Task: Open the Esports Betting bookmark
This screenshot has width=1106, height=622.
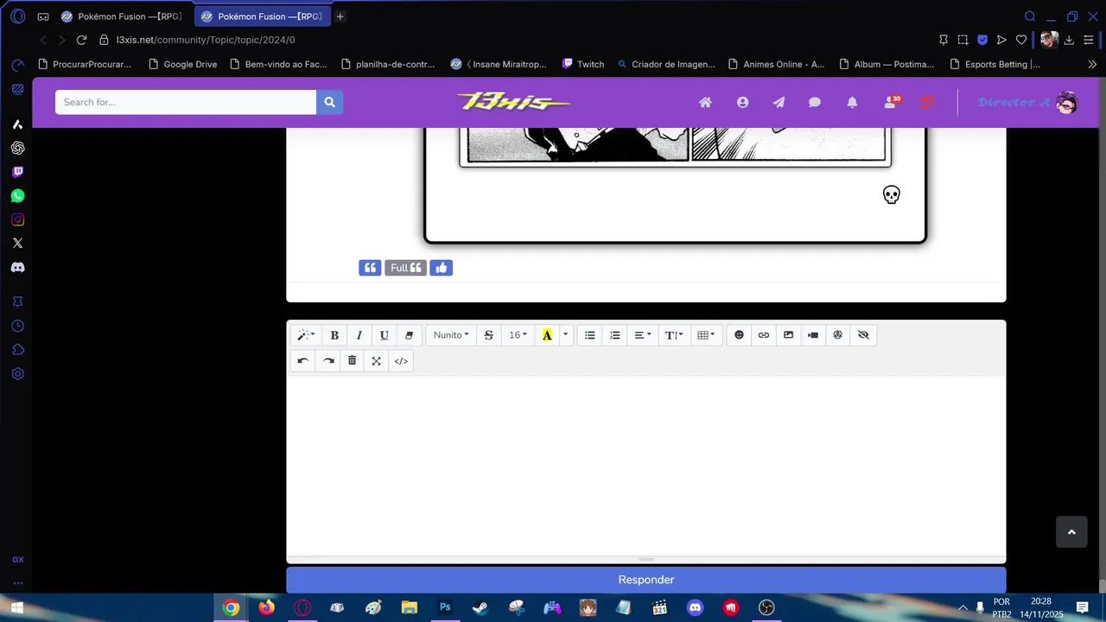Action: point(995,64)
